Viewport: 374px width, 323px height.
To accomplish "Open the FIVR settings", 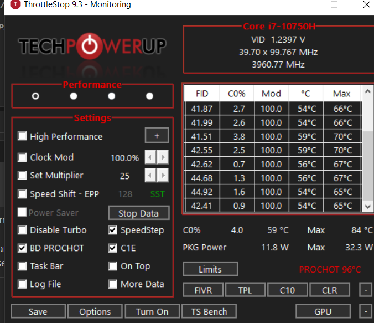I will (203, 290).
